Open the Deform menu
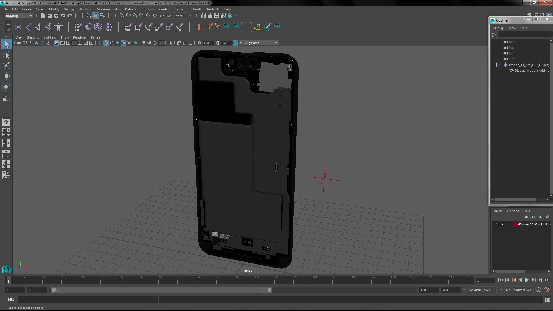The width and height of the screenshot is (553, 311). click(x=130, y=9)
